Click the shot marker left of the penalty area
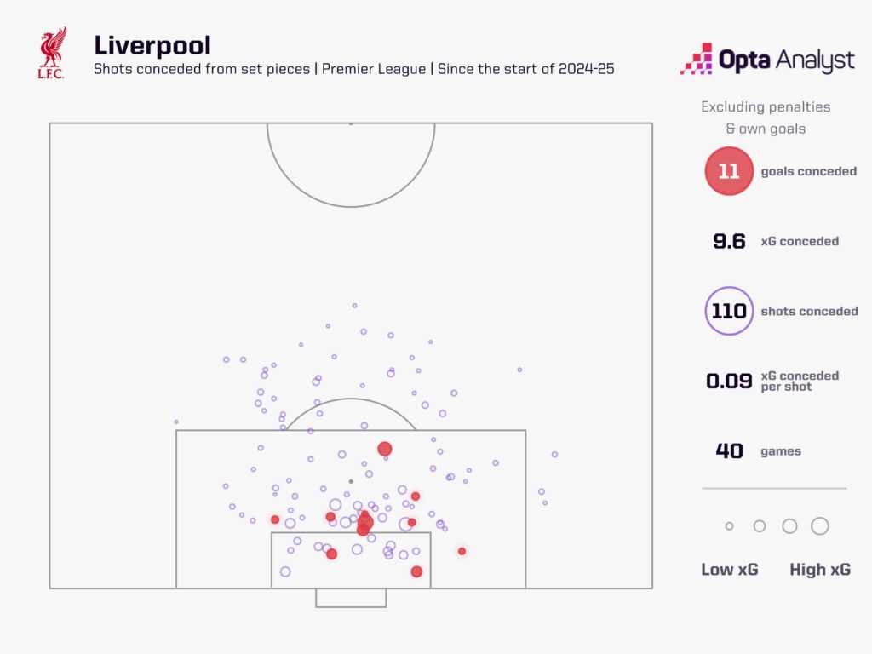This screenshot has height=654, width=872. [176, 422]
